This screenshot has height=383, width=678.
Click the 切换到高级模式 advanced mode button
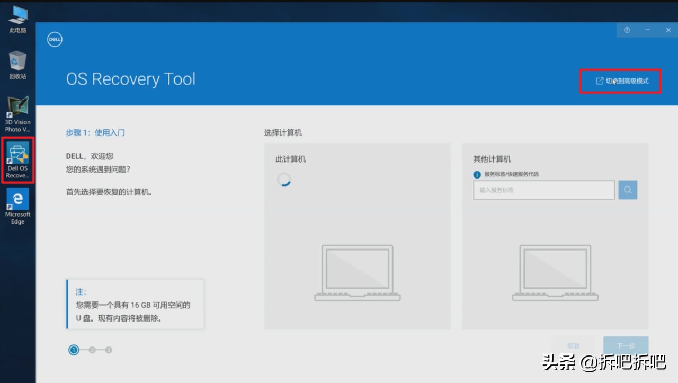pos(620,81)
